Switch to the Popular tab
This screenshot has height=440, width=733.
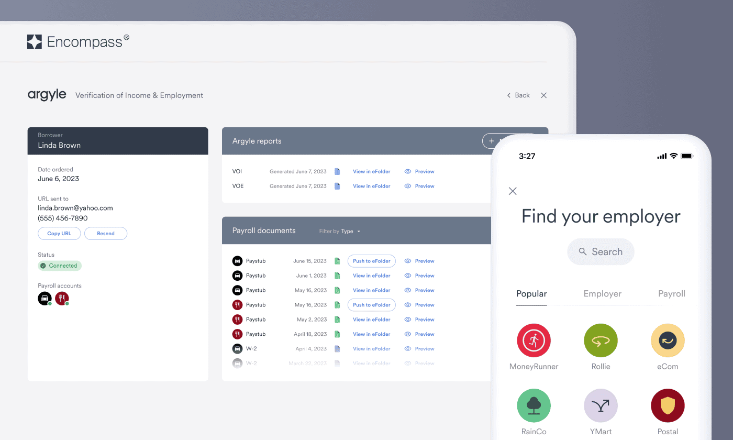pyautogui.click(x=531, y=294)
